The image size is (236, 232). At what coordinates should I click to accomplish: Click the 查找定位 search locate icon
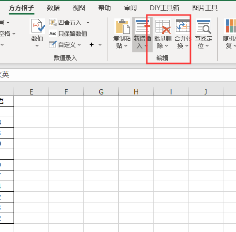(204, 26)
